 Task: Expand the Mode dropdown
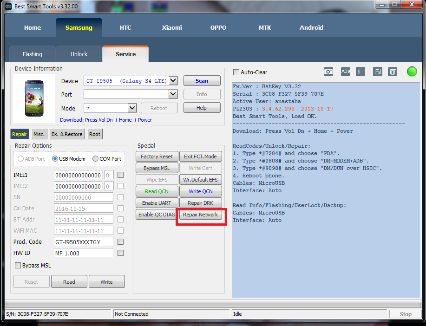pyautogui.click(x=132, y=108)
